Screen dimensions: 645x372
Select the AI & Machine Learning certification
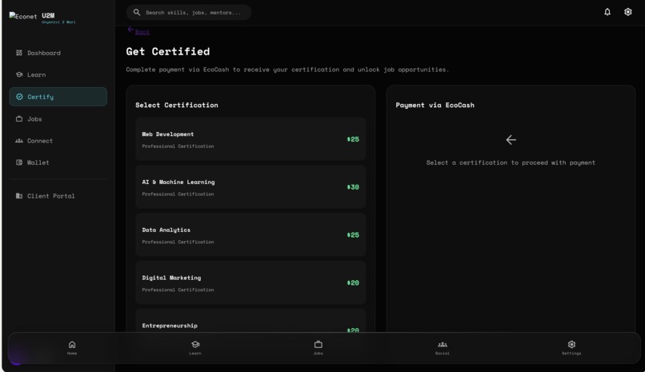tap(250, 187)
